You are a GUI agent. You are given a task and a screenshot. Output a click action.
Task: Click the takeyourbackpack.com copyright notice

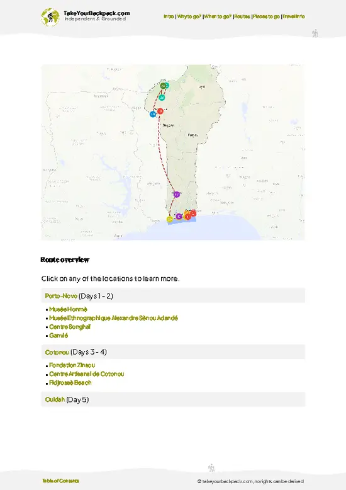coord(250,481)
